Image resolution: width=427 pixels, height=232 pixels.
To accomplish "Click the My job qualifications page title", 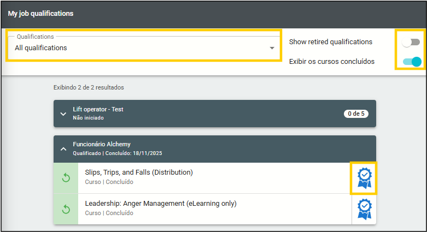I will coord(40,13).
